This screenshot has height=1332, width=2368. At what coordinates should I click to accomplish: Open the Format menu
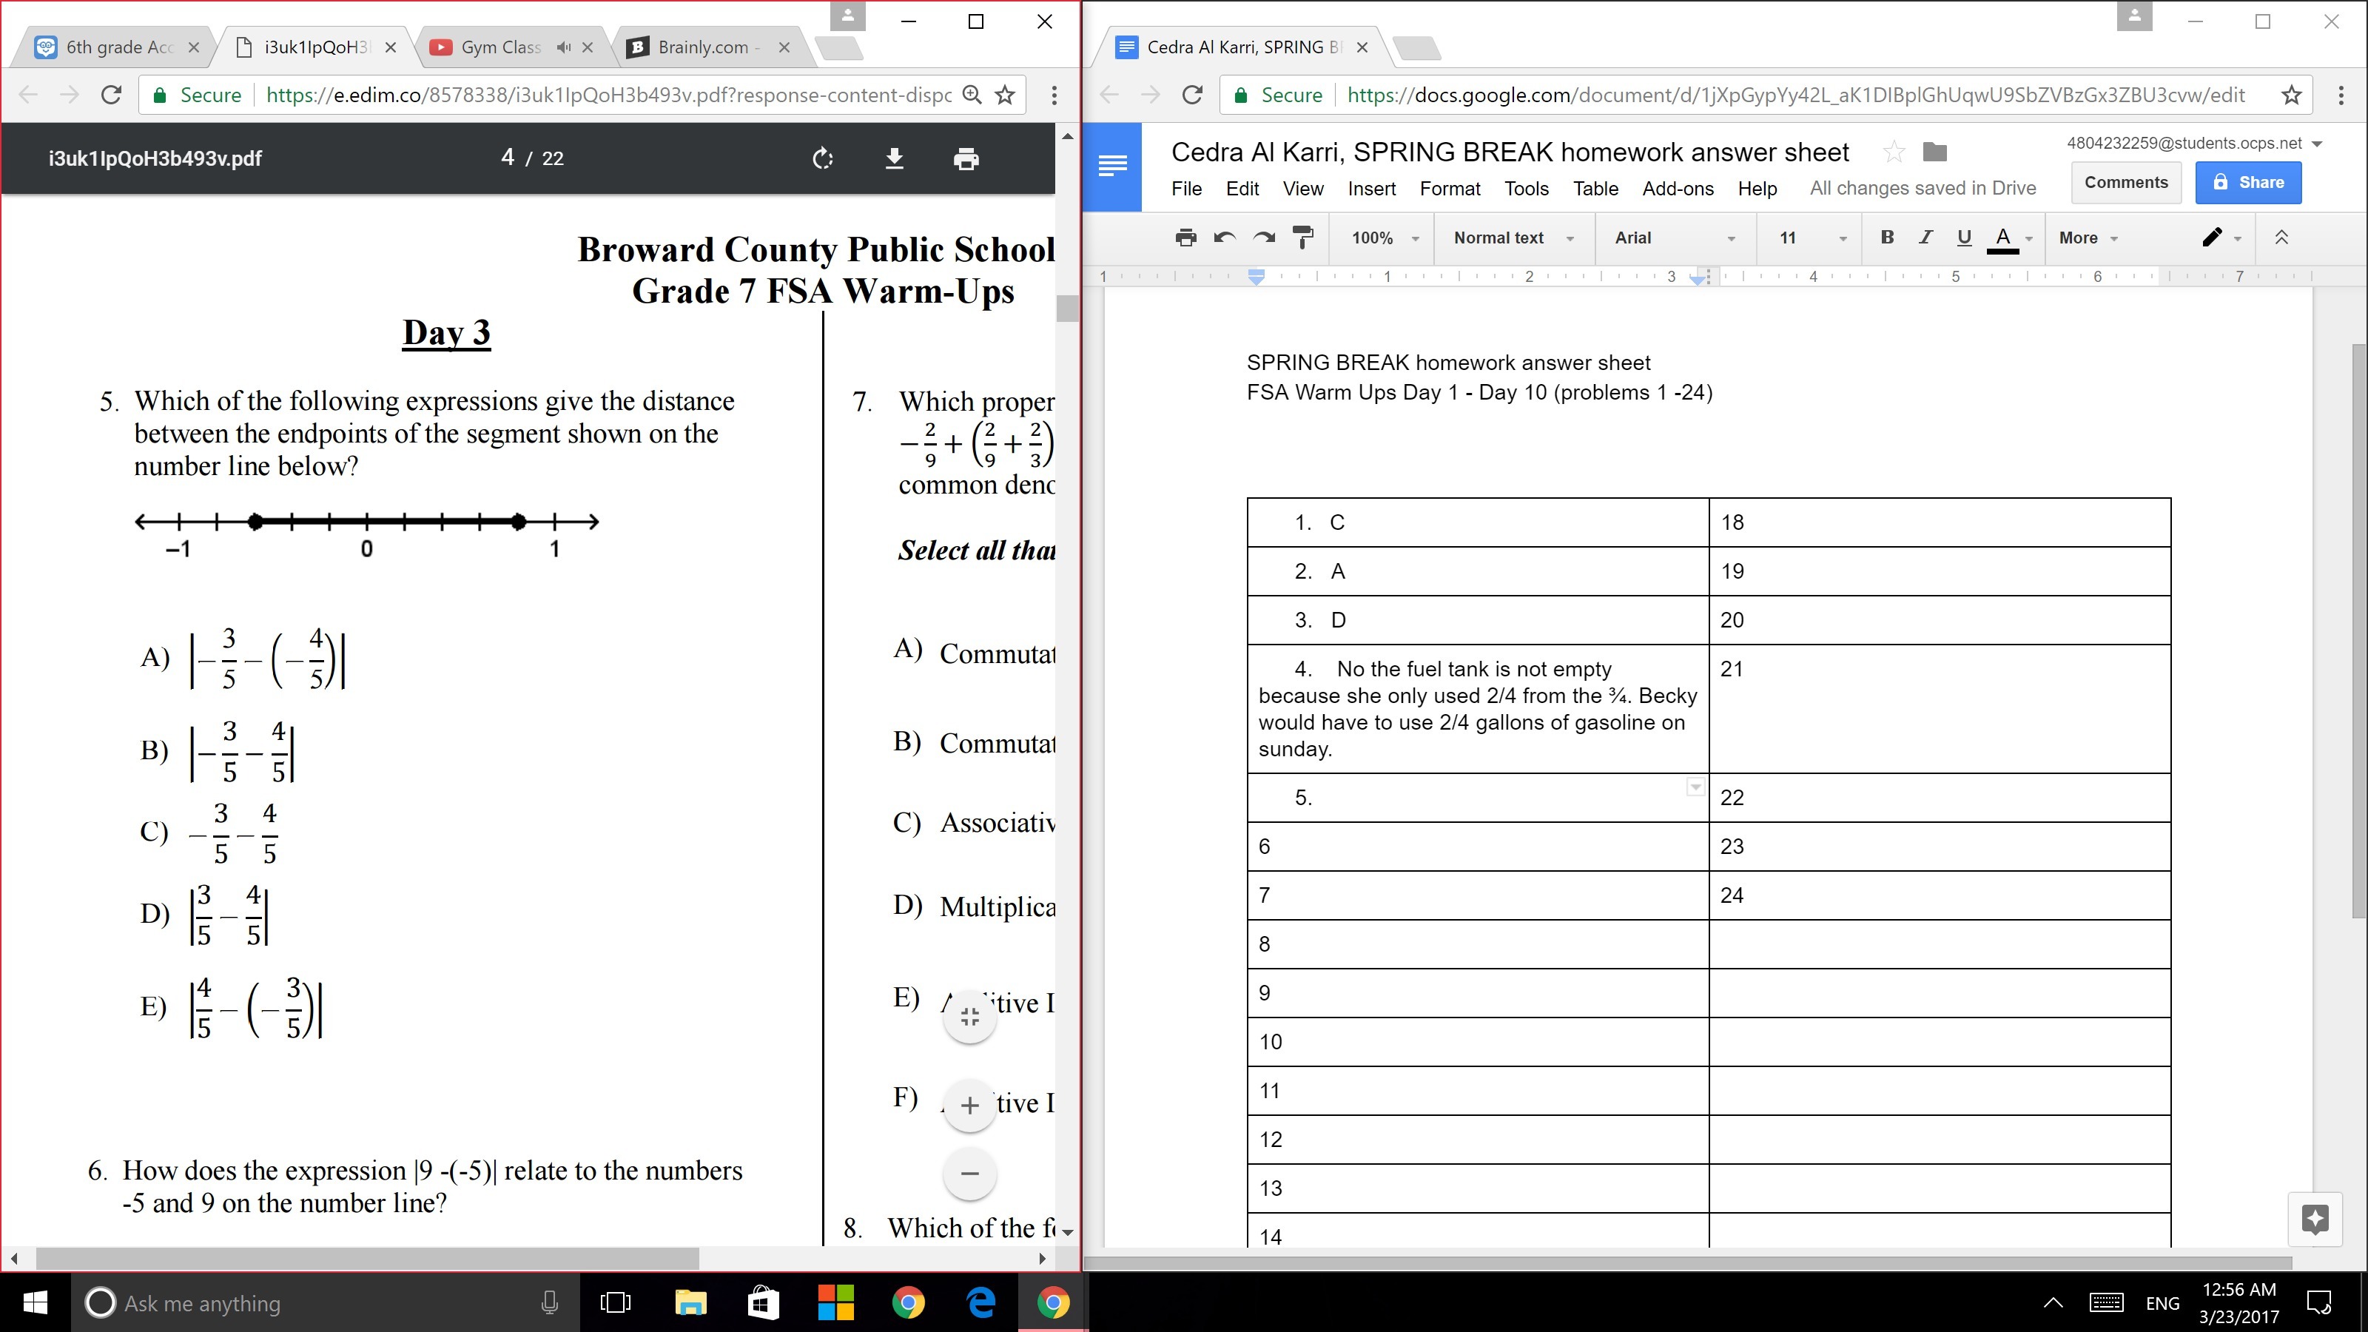[1450, 189]
